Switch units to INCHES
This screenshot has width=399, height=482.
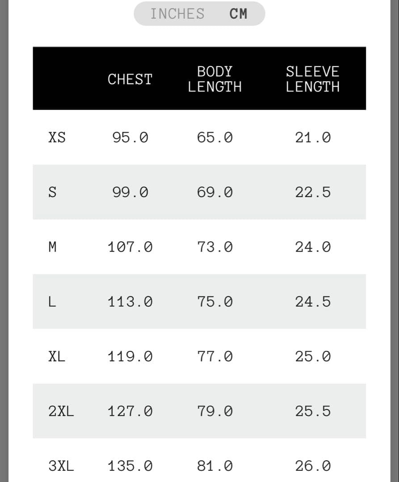(177, 14)
